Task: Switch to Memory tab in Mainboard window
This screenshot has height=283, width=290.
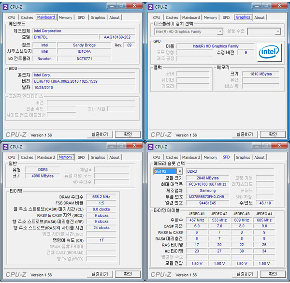Action: point(65,17)
